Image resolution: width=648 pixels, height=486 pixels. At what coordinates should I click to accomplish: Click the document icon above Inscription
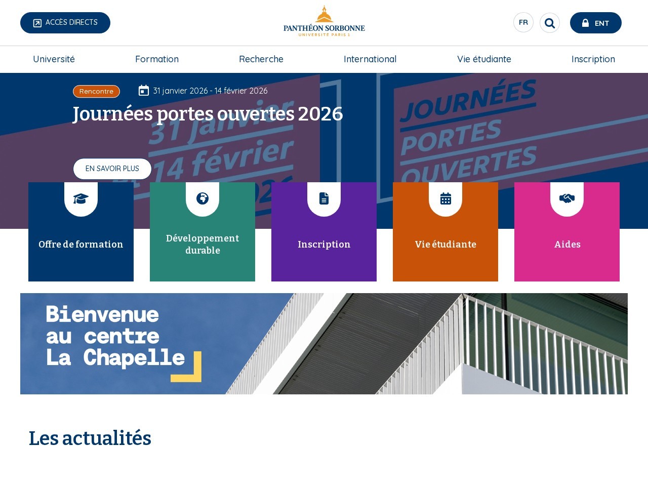324,198
